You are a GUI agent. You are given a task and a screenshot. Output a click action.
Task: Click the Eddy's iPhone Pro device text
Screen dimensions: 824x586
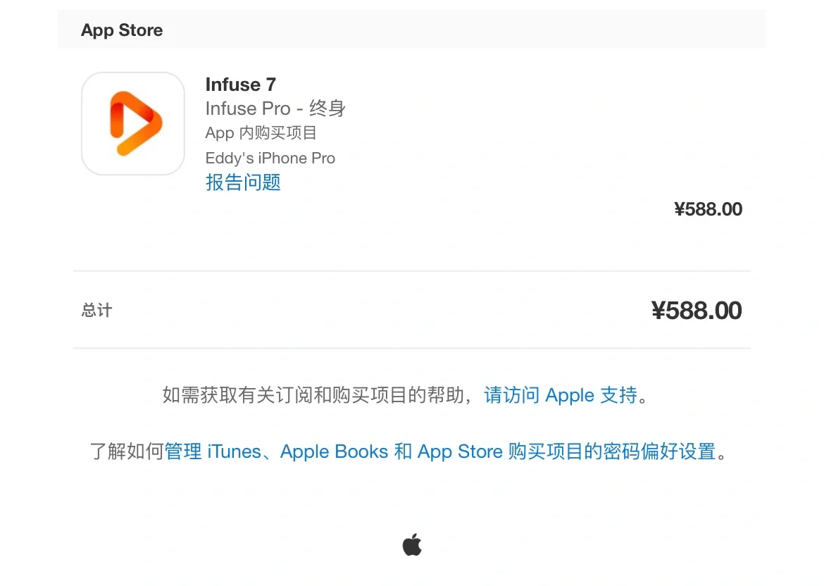270,158
